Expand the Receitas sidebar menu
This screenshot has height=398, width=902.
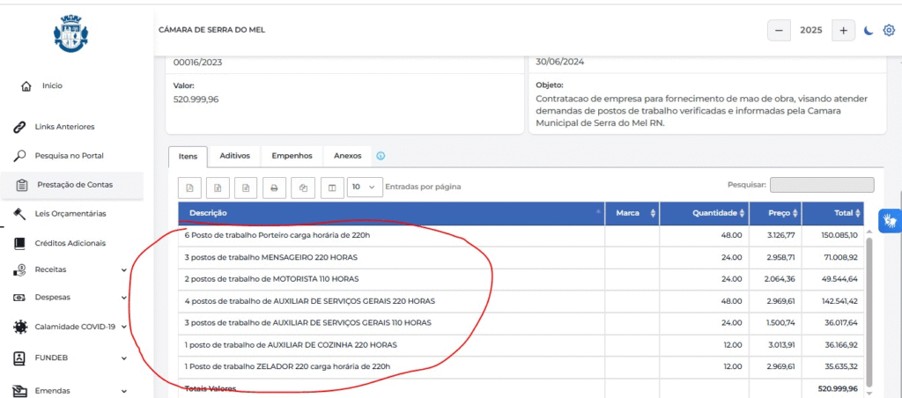[69, 269]
